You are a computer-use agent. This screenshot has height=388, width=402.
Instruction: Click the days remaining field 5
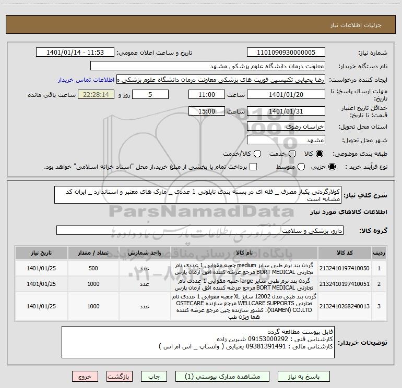point(150,94)
